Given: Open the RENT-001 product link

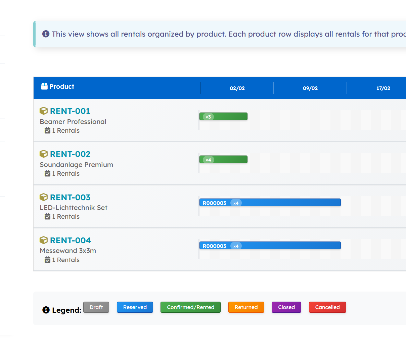Looking at the screenshot, I should (70, 111).
